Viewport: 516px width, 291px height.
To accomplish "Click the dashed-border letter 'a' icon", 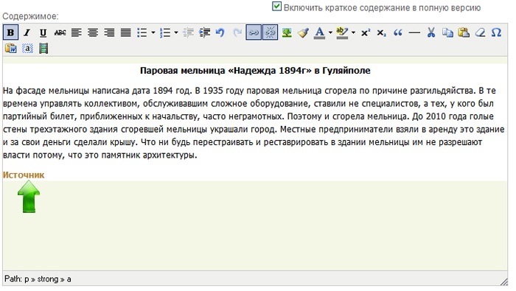I will coord(27,49).
